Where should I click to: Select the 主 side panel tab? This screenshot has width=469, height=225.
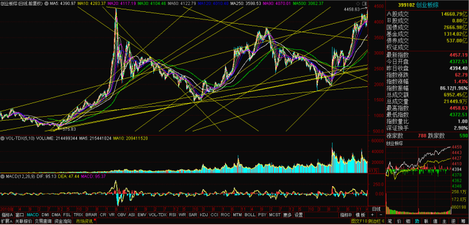pyautogui.click(x=445, y=221)
